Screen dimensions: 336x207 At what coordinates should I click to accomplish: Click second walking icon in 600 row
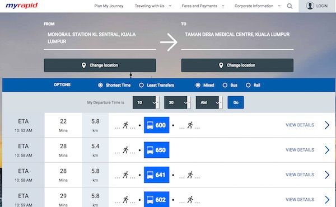pyautogui.click(x=190, y=125)
